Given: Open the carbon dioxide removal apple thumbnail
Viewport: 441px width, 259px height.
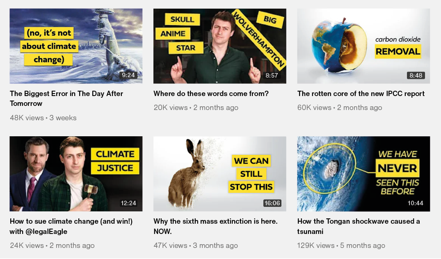Looking at the screenshot, I should (x=363, y=46).
